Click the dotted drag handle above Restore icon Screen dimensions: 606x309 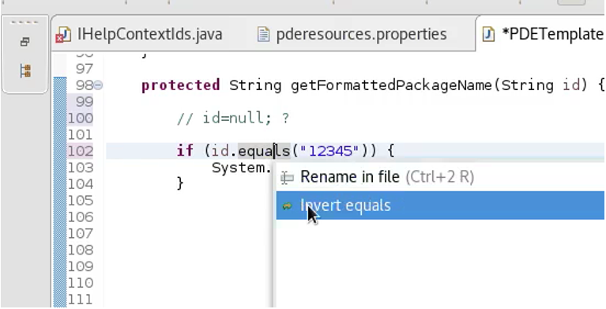click(x=24, y=22)
